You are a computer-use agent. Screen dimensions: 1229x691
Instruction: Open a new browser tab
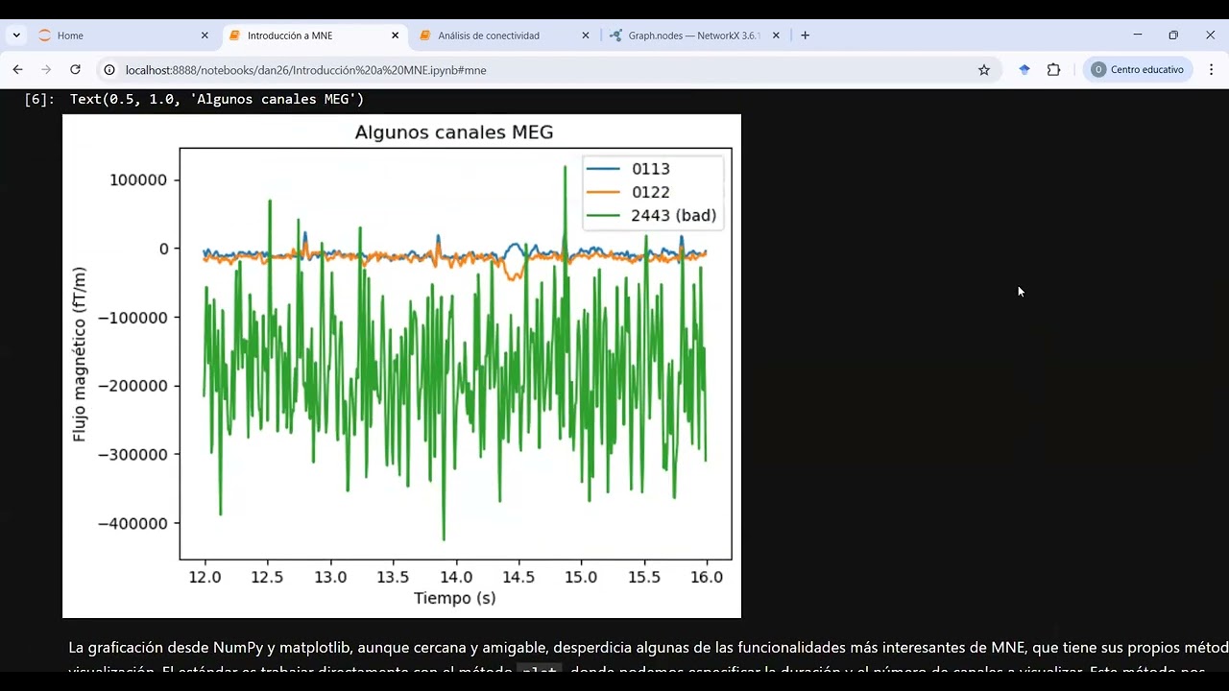pyautogui.click(x=805, y=36)
